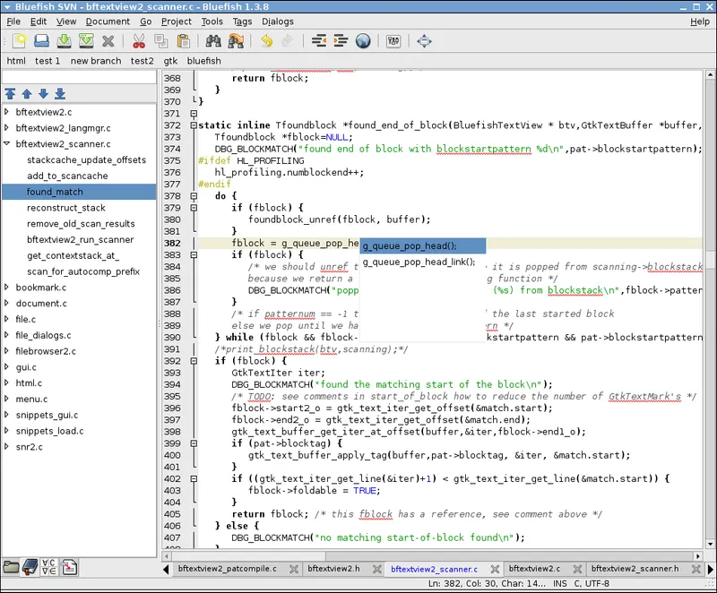Click the Cut scissors icon
717x593 pixels.
click(139, 41)
